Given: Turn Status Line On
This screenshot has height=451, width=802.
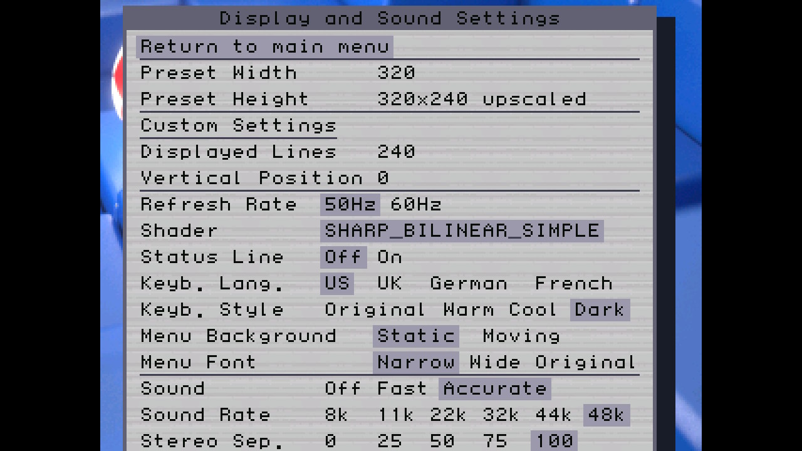Looking at the screenshot, I should pyautogui.click(x=390, y=257).
